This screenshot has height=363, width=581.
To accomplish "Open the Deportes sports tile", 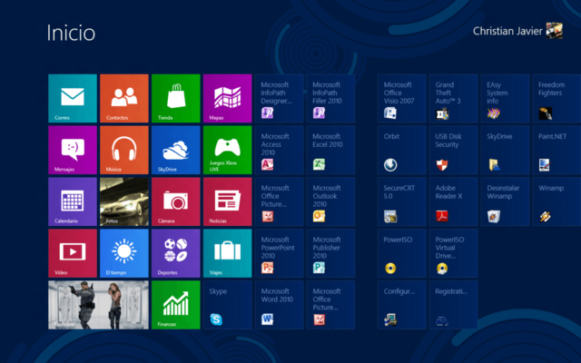I will [175, 253].
